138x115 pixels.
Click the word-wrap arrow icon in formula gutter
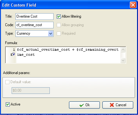tap(13, 55)
